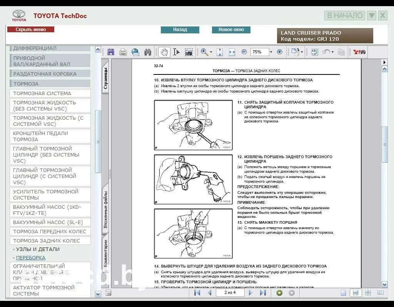Open the Yahoo search toolbar icon
394x307 pixels.
pyautogui.click(x=359, y=52)
